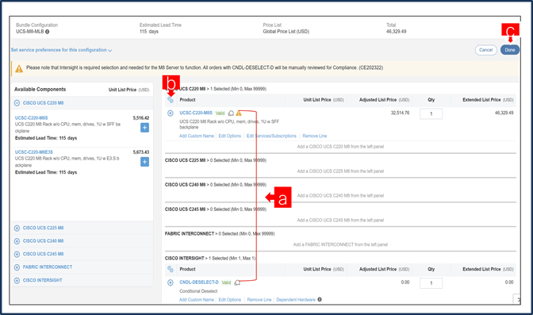Click the warning icon in the Intersight notice banner
Viewport: 533px width, 315px height.
click(x=19, y=69)
